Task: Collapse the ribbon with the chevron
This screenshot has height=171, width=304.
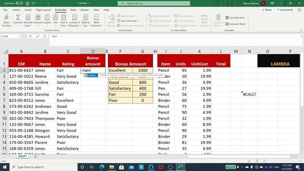Action: 301,30
